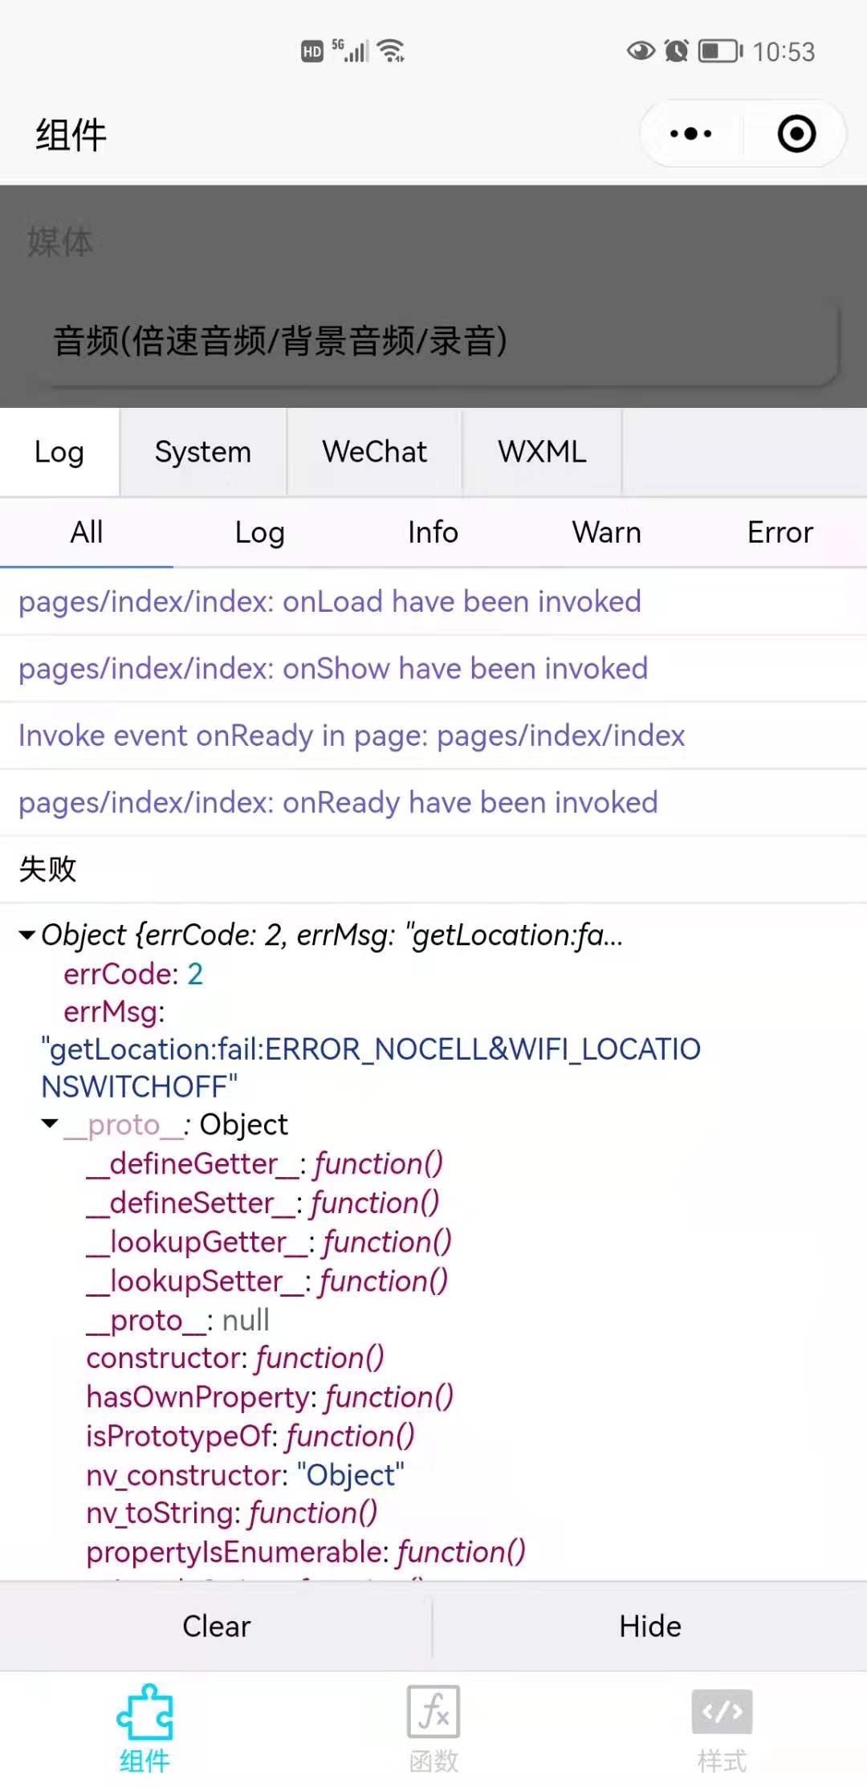Image resolution: width=867 pixels, height=1788 pixels.
Task: Tap the eye comfort status icon
Action: pyautogui.click(x=641, y=51)
